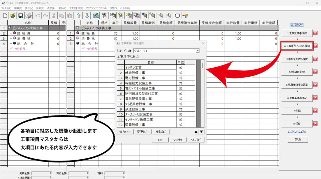Select 諸経費 in left tree

24,33
